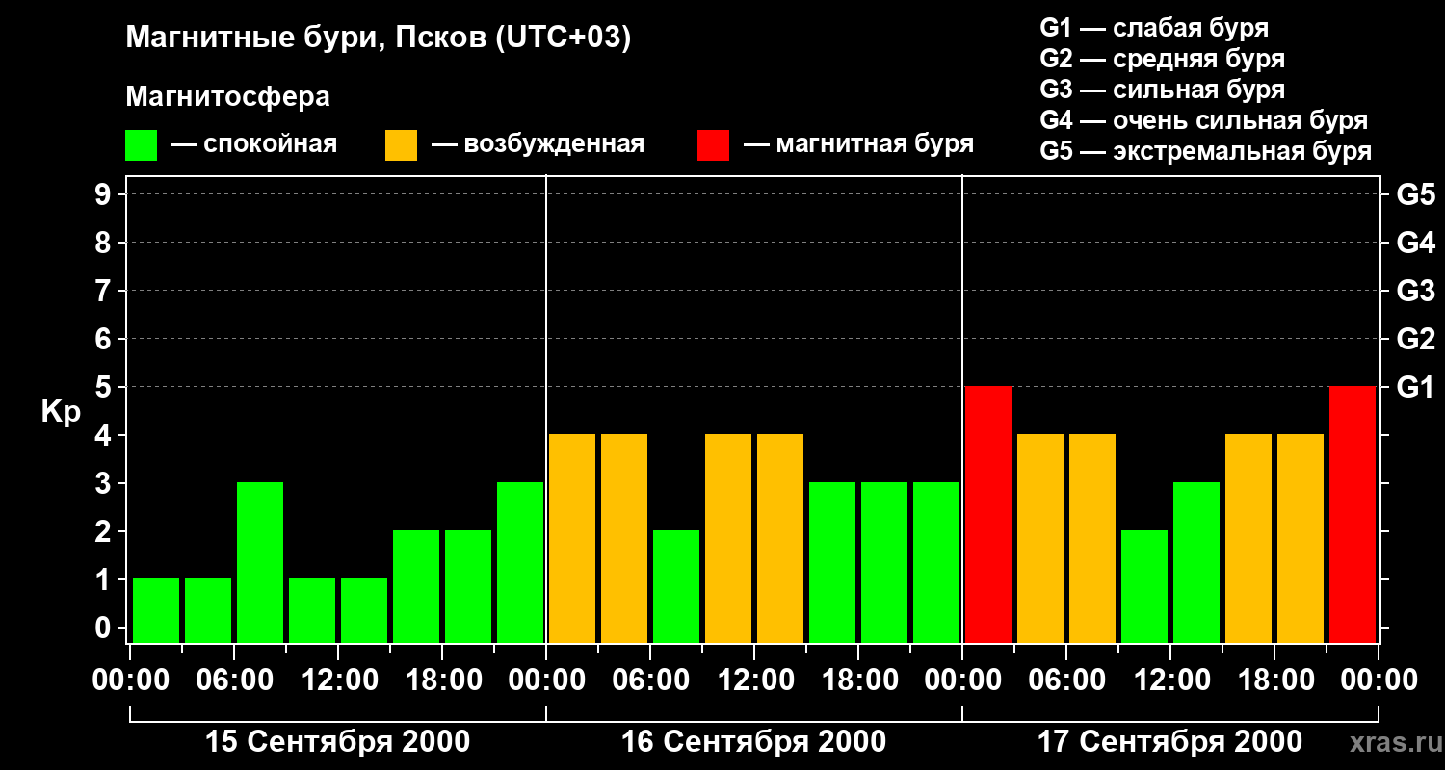
Task: Click the '18:00' tick label above 17 Сентября
Action: pyautogui.click(x=1274, y=680)
